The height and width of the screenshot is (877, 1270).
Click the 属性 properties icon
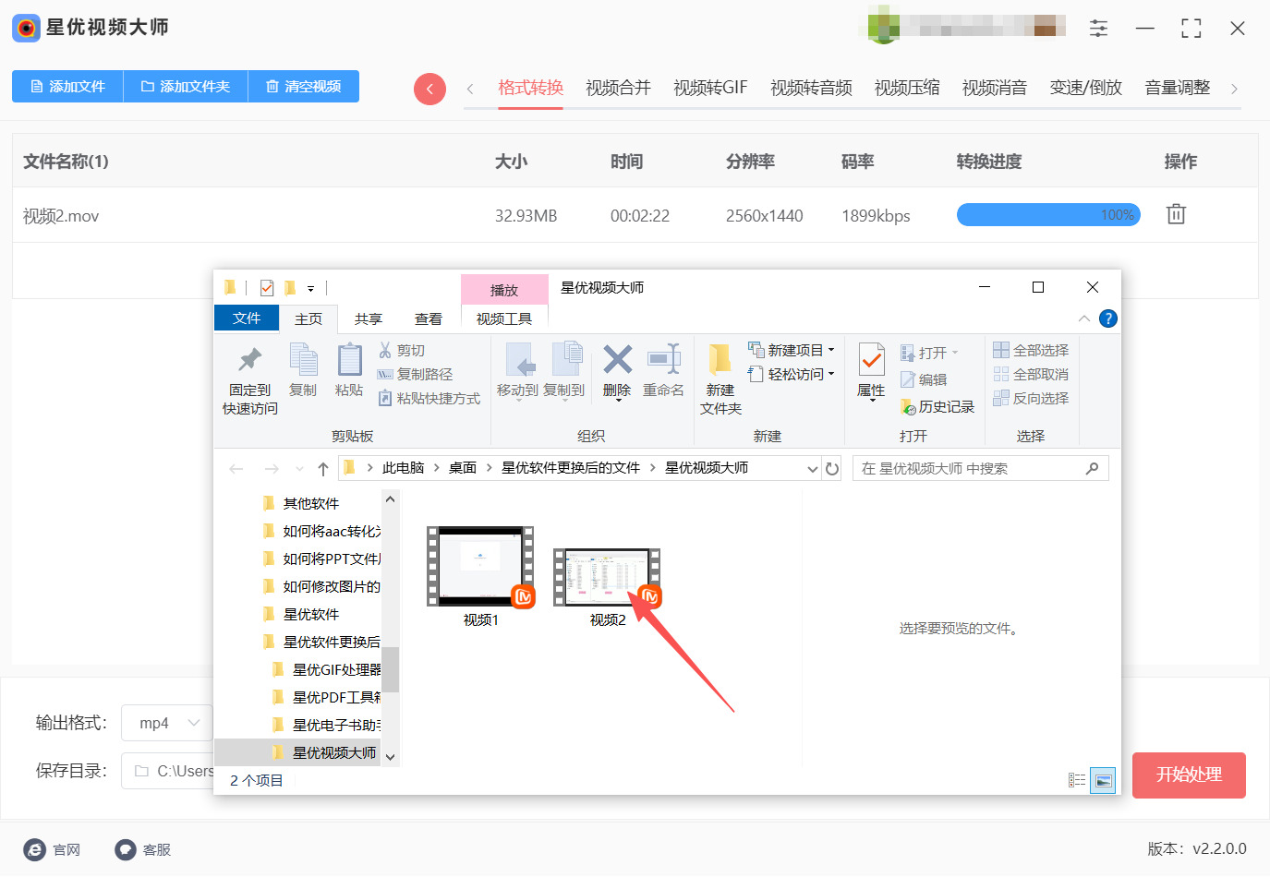click(x=871, y=360)
